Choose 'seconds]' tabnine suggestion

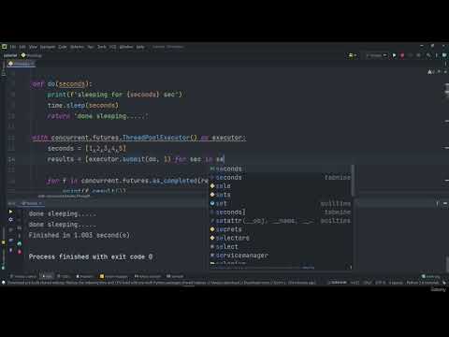coord(281,212)
